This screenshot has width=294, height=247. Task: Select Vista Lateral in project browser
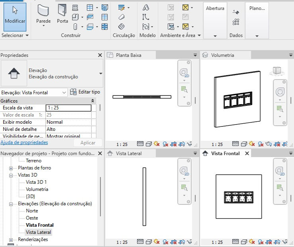tap(38, 232)
